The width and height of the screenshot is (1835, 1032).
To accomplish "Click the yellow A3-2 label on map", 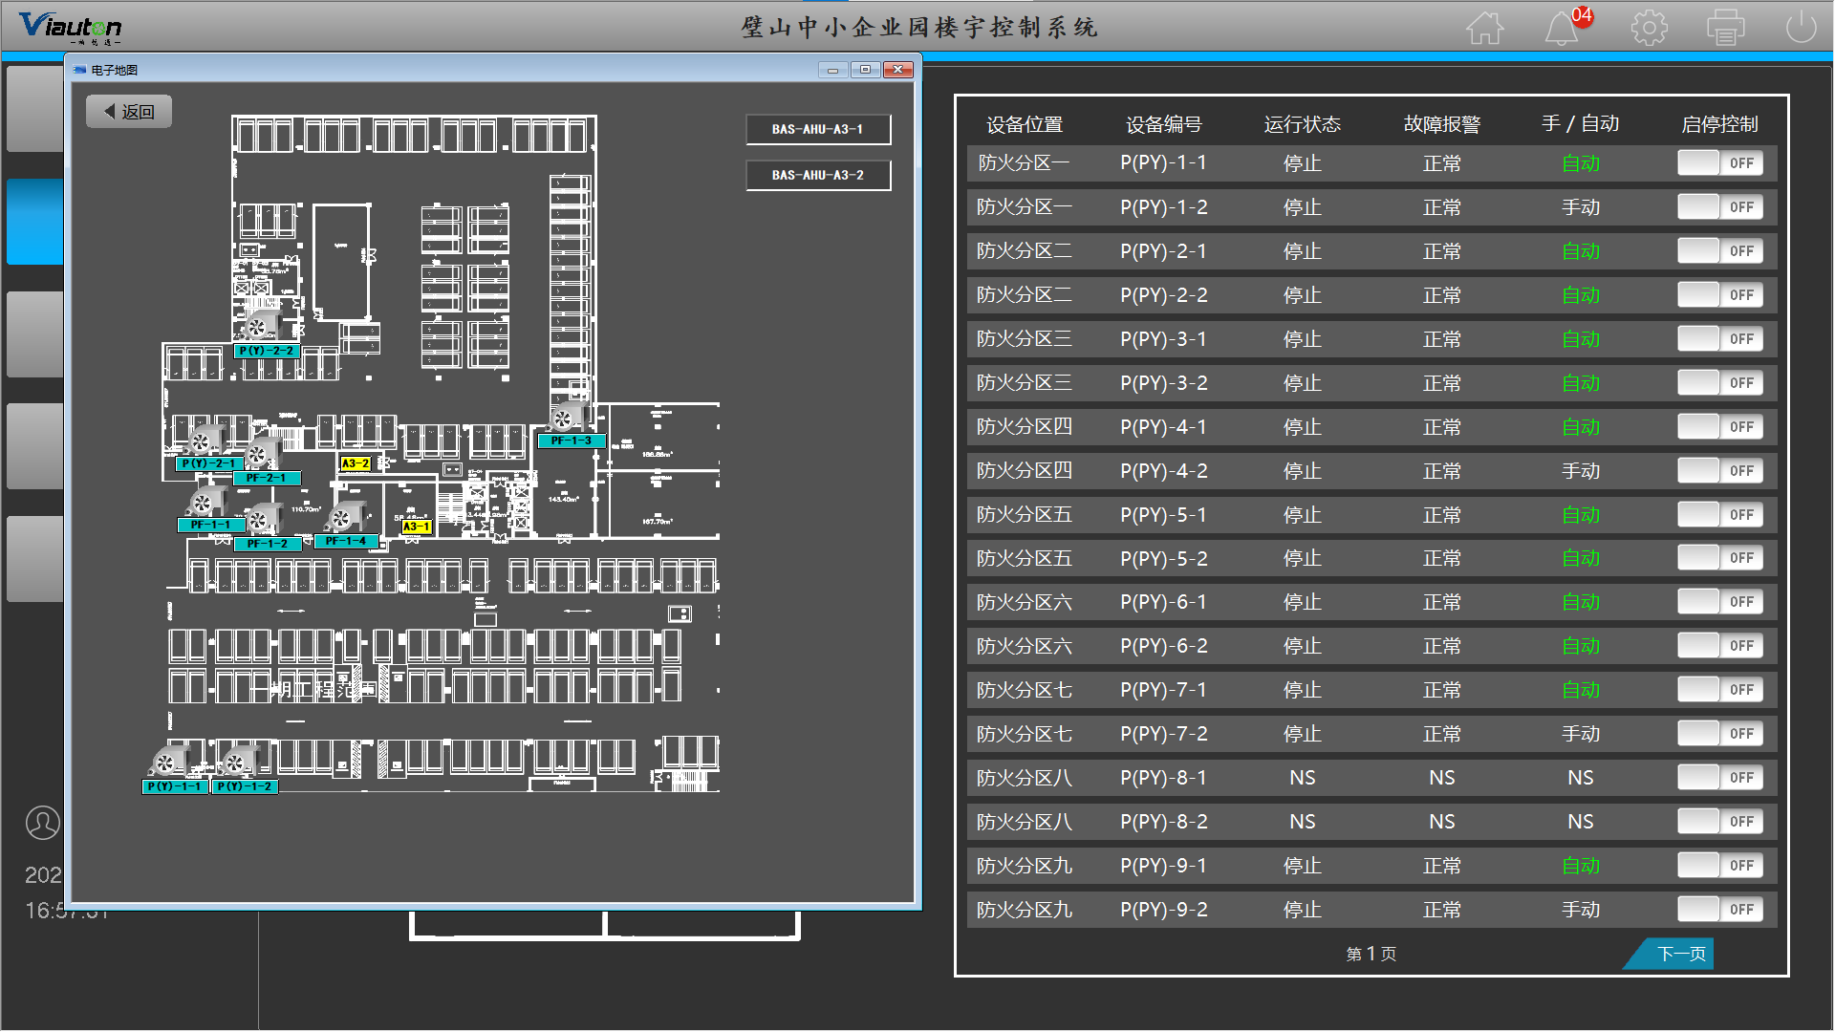I will [356, 463].
